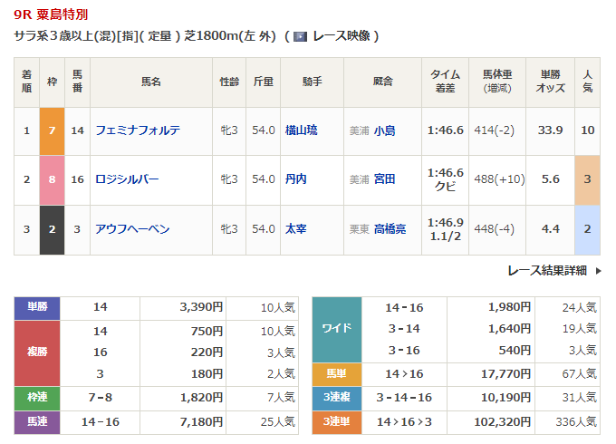The image size is (616, 444).
Task: View jockey 横山琉 profile
Action: [301, 130]
